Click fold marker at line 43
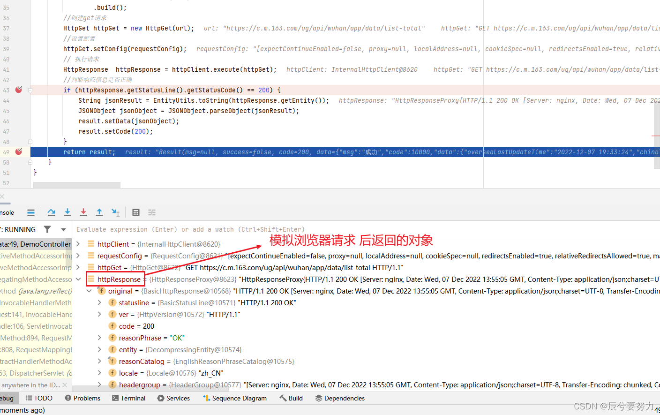 tap(30, 90)
